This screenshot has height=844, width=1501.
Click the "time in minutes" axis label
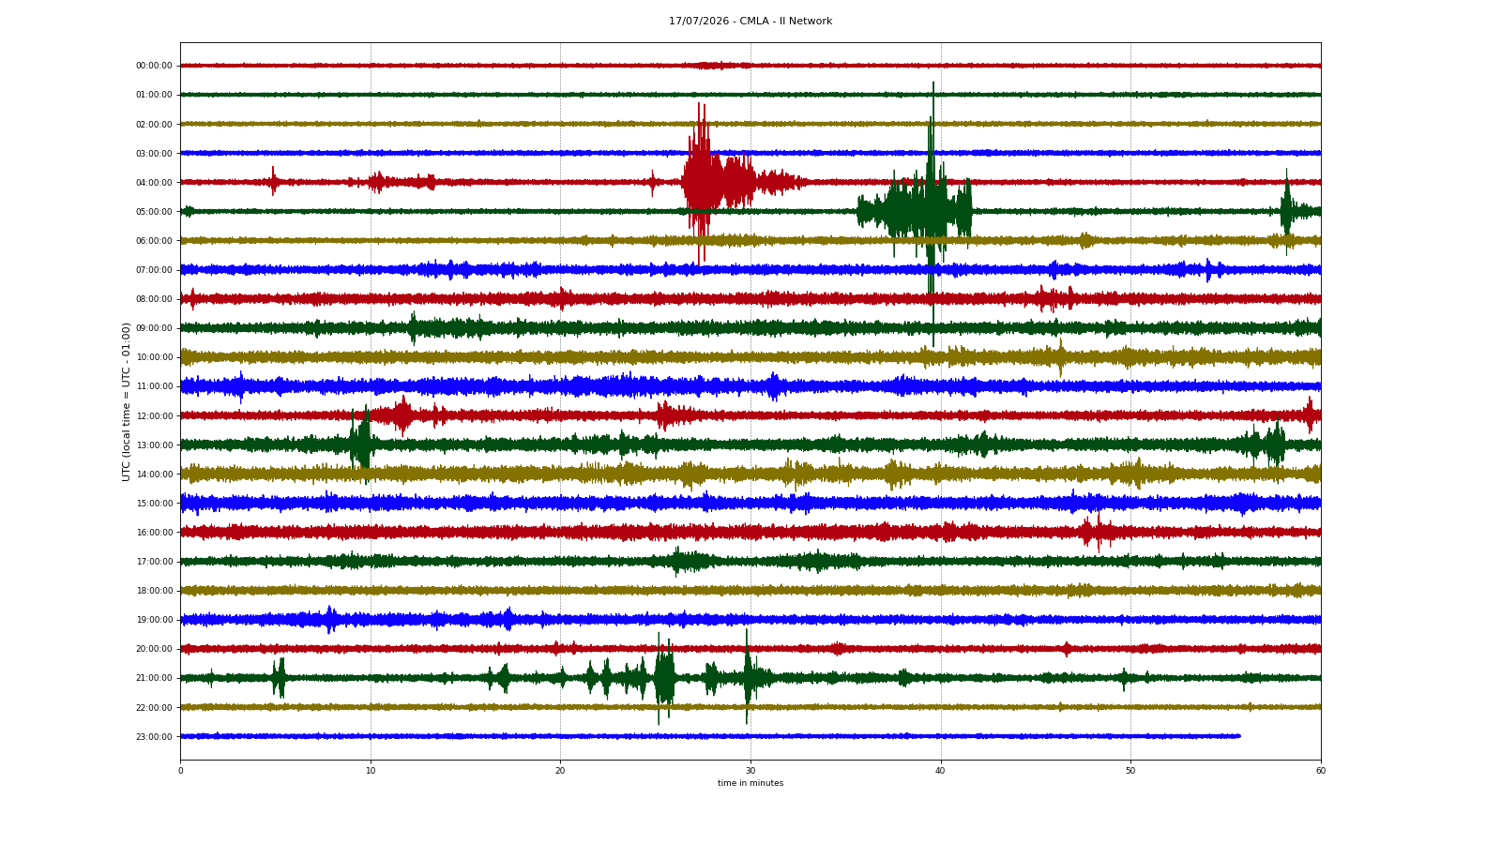(x=750, y=783)
